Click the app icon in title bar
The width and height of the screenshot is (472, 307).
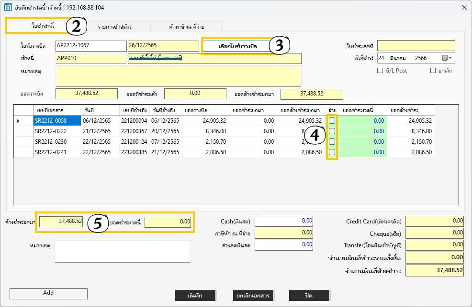click(8, 7)
